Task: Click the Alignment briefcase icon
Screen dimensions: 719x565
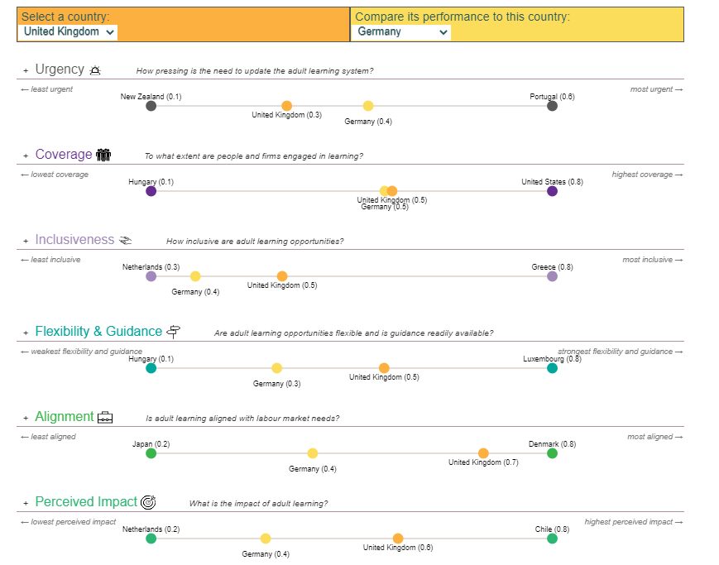Action: (x=106, y=418)
